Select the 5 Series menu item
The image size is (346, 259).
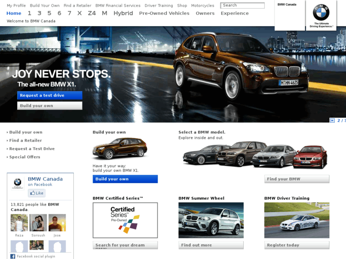tap(49, 13)
